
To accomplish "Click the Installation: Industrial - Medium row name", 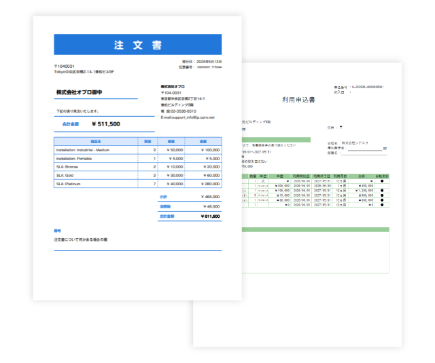I will click(x=83, y=150).
